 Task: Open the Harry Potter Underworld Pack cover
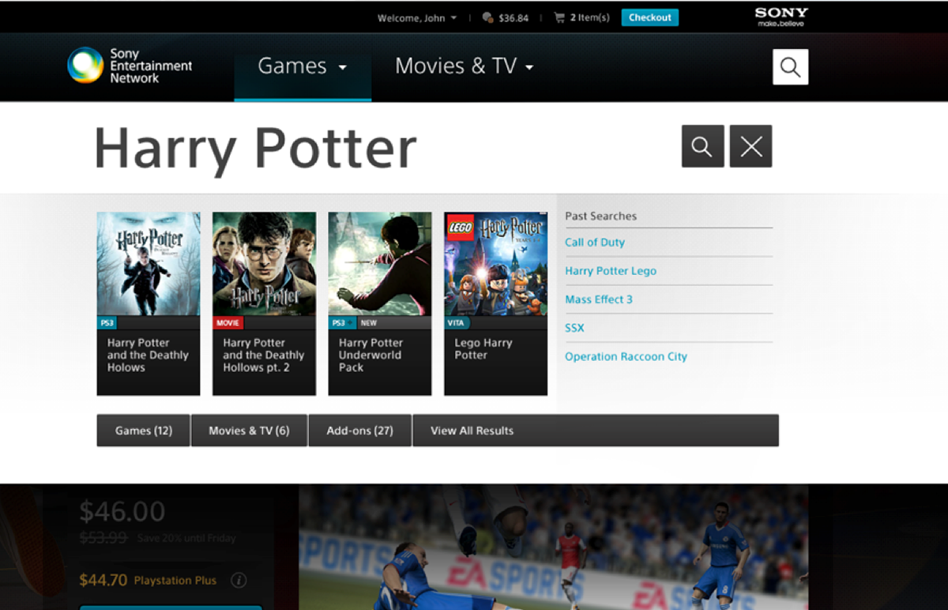point(380,264)
